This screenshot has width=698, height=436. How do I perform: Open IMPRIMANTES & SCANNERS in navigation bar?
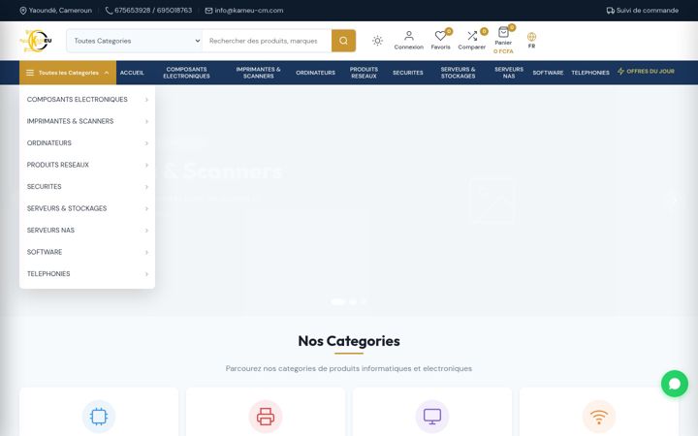[258, 73]
